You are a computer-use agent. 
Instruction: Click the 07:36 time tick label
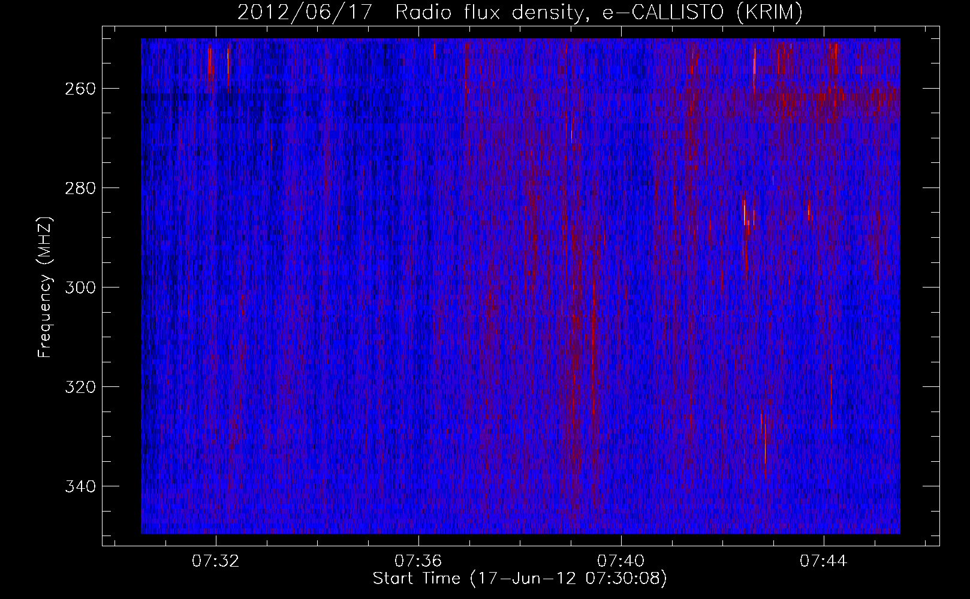coord(418,561)
